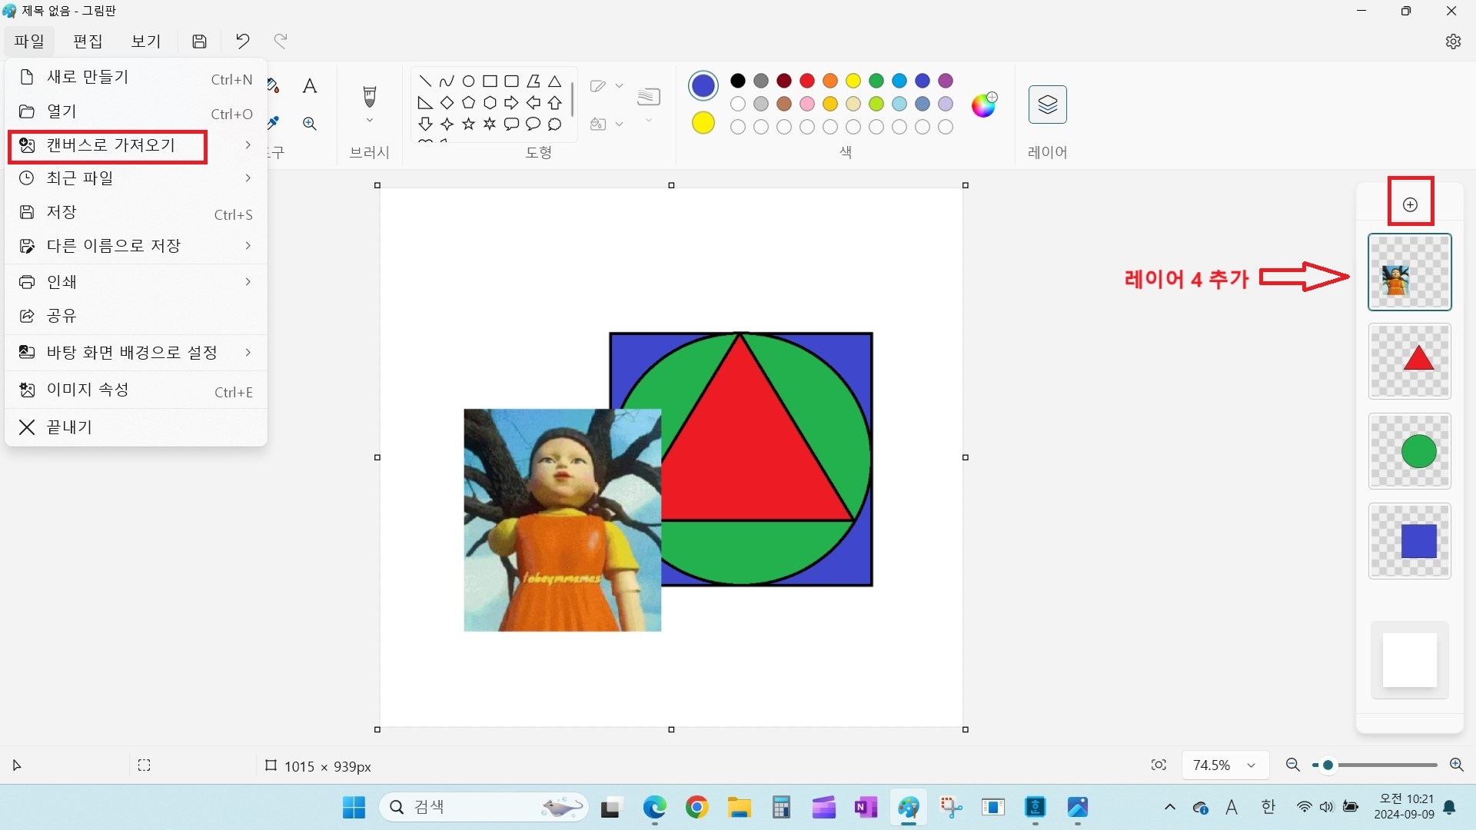Screen dimensions: 1476x830
Task: Choose the Triangle shape in gallery
Action: (x=554, y=81)
